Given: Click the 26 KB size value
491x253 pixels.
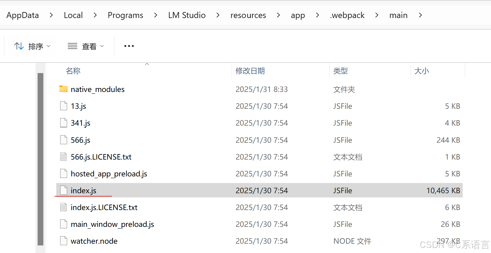Looking at the screenshot, I should point(450,224).
